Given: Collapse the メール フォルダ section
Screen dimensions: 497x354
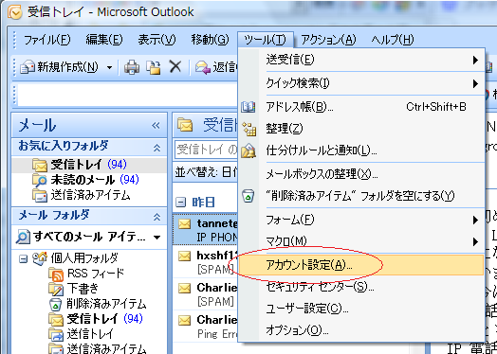Looking at the screenshot, I should coord(156,217).
